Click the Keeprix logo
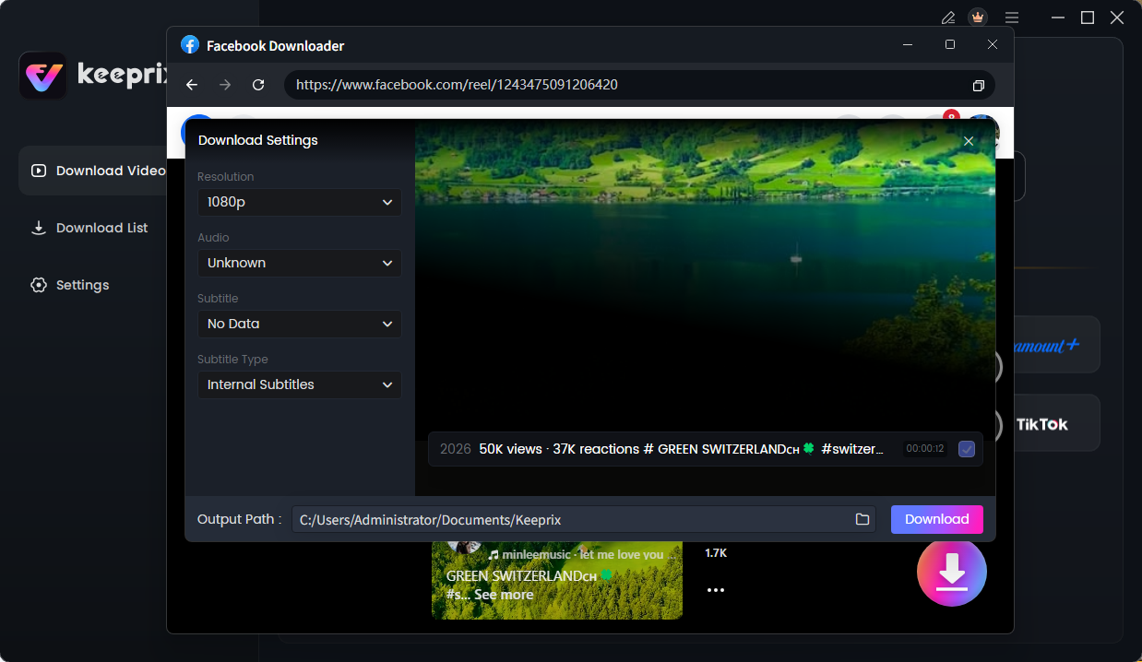This screenshot has height=662, width=1142. point(42,75)
